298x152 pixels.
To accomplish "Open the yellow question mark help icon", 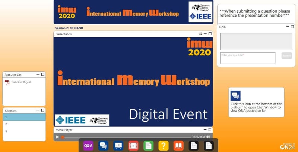I will pos(164,146).
